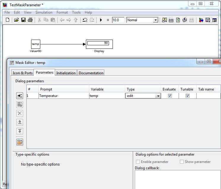Image resolution: width=221 pixels, height=189 pixels.
Task: Toggle the Evaluate checkbox for Temperatur
Action: pyautogui.click(x=170, y=96)
